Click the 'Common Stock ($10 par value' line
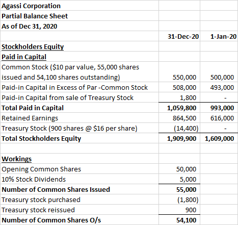 point(70,67)
